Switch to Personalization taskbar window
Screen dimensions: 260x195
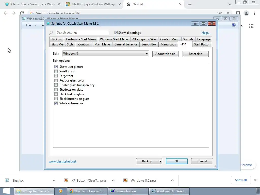point(128,191)
